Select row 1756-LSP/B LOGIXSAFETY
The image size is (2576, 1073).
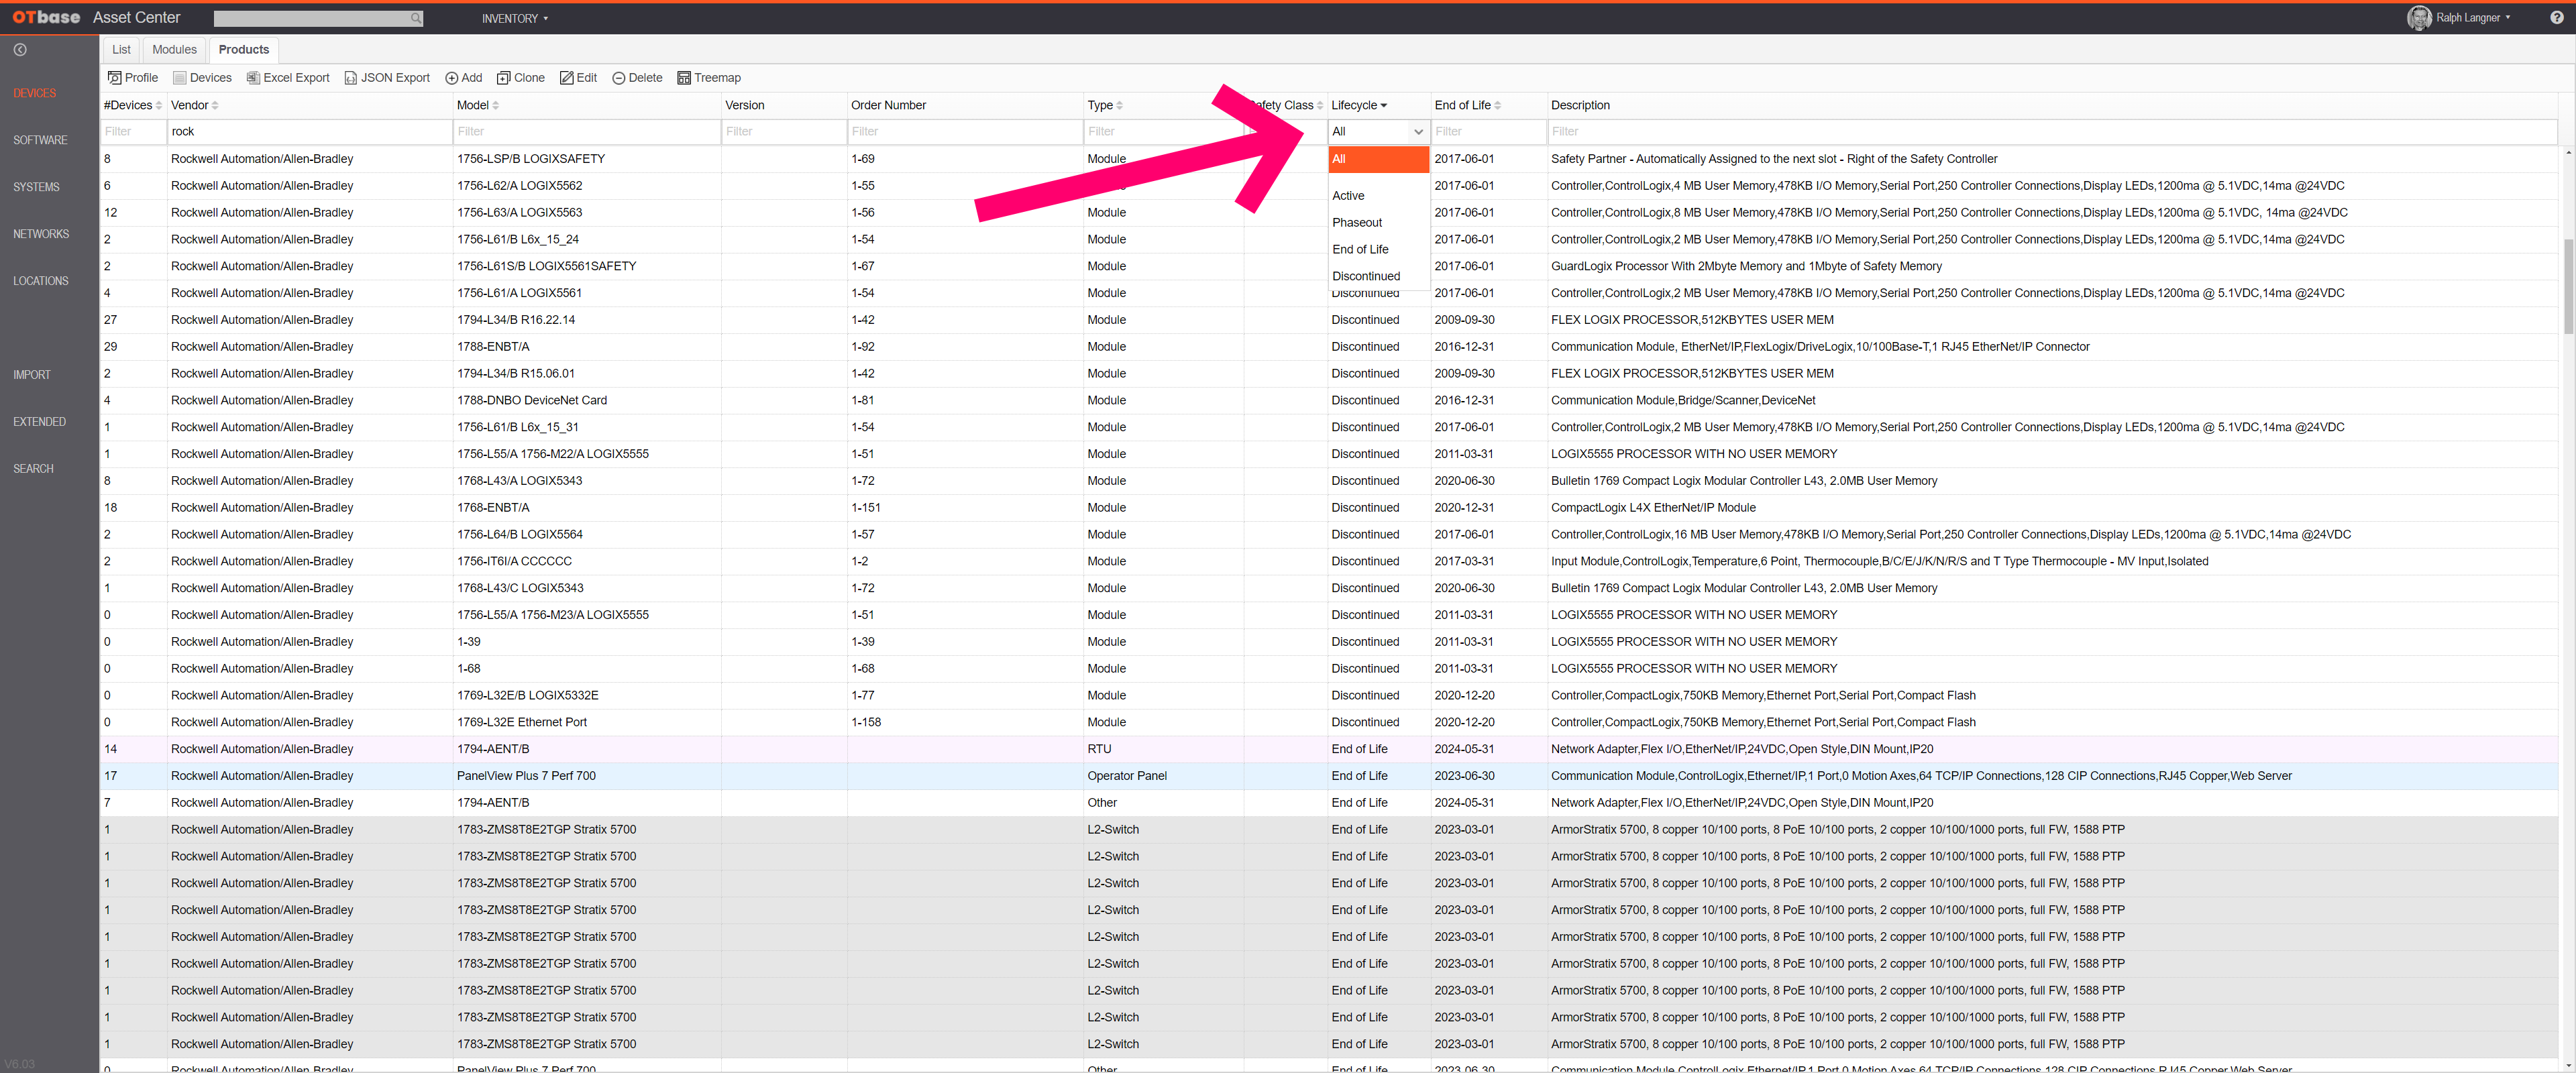coord(1329,159)
